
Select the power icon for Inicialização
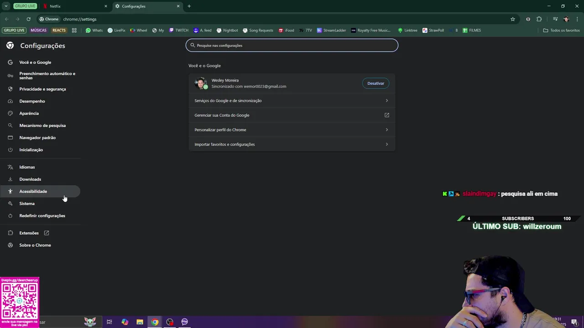pos(10,150)
